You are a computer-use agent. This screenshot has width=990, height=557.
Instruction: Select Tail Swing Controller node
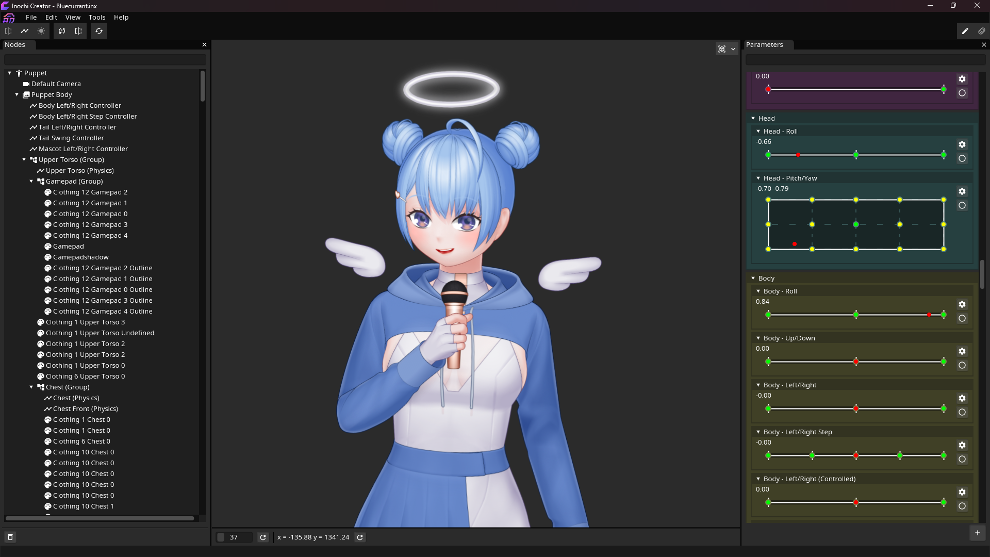coord(71,138)
